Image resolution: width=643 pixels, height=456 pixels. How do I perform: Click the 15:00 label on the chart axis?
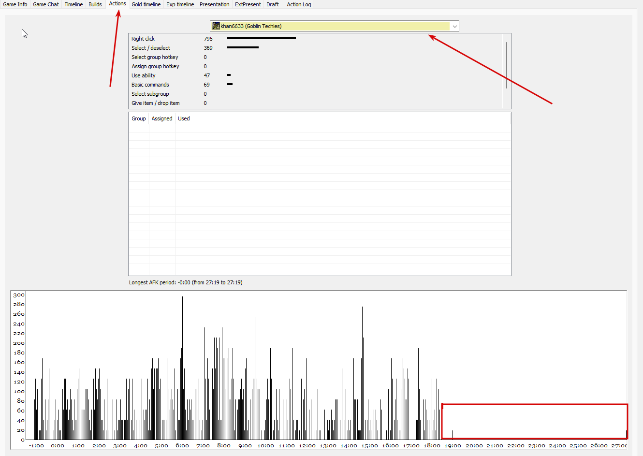coord(369,446)
